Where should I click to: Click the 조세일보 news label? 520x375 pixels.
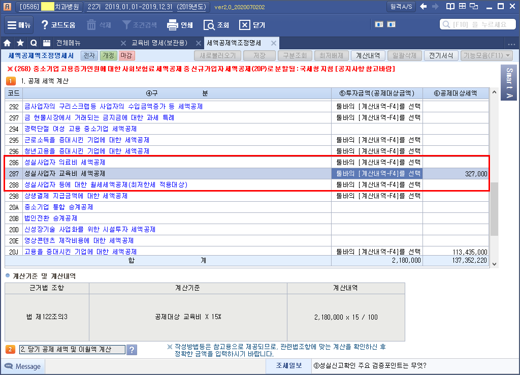pos(289,366)
